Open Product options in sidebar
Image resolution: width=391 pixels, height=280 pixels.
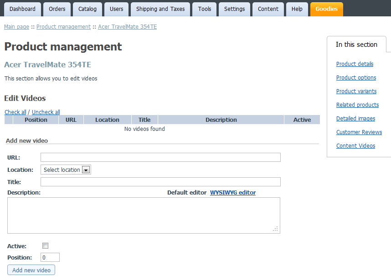click(x=356, y=78)
